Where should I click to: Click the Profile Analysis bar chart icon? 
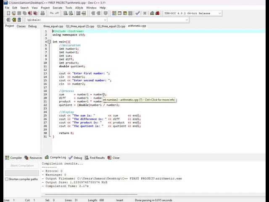(x=152, y=13)
